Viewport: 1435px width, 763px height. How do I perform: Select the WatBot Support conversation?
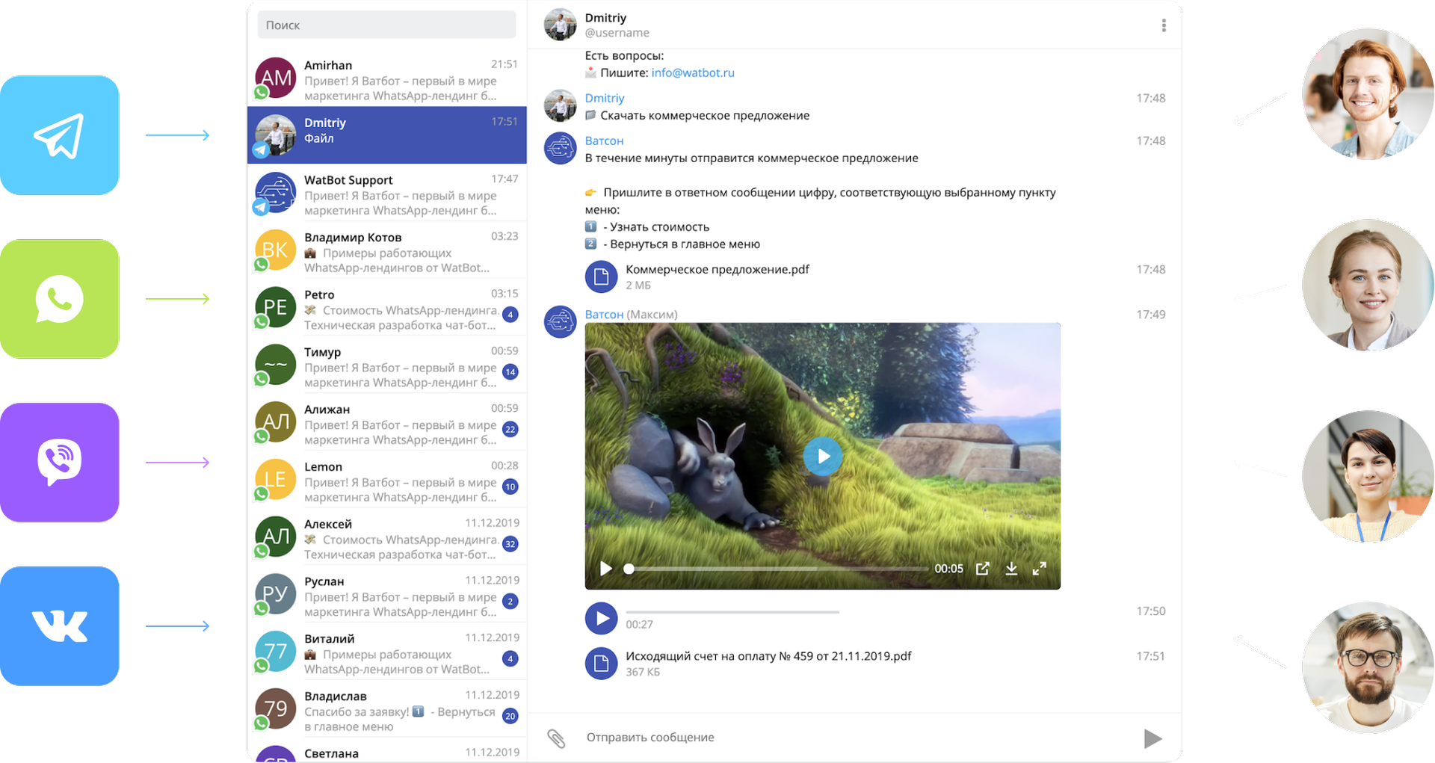(x=387, y=194)
